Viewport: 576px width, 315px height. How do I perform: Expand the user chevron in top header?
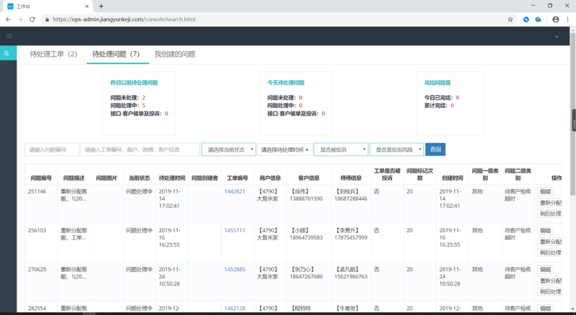click(x=557, y=36)
